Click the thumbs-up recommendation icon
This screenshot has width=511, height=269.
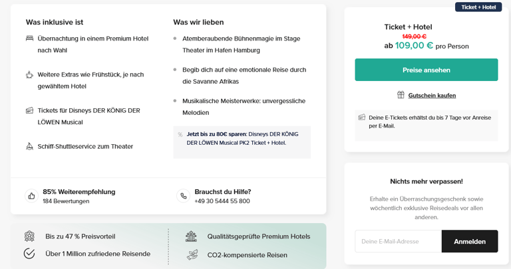tap(32, 196)
